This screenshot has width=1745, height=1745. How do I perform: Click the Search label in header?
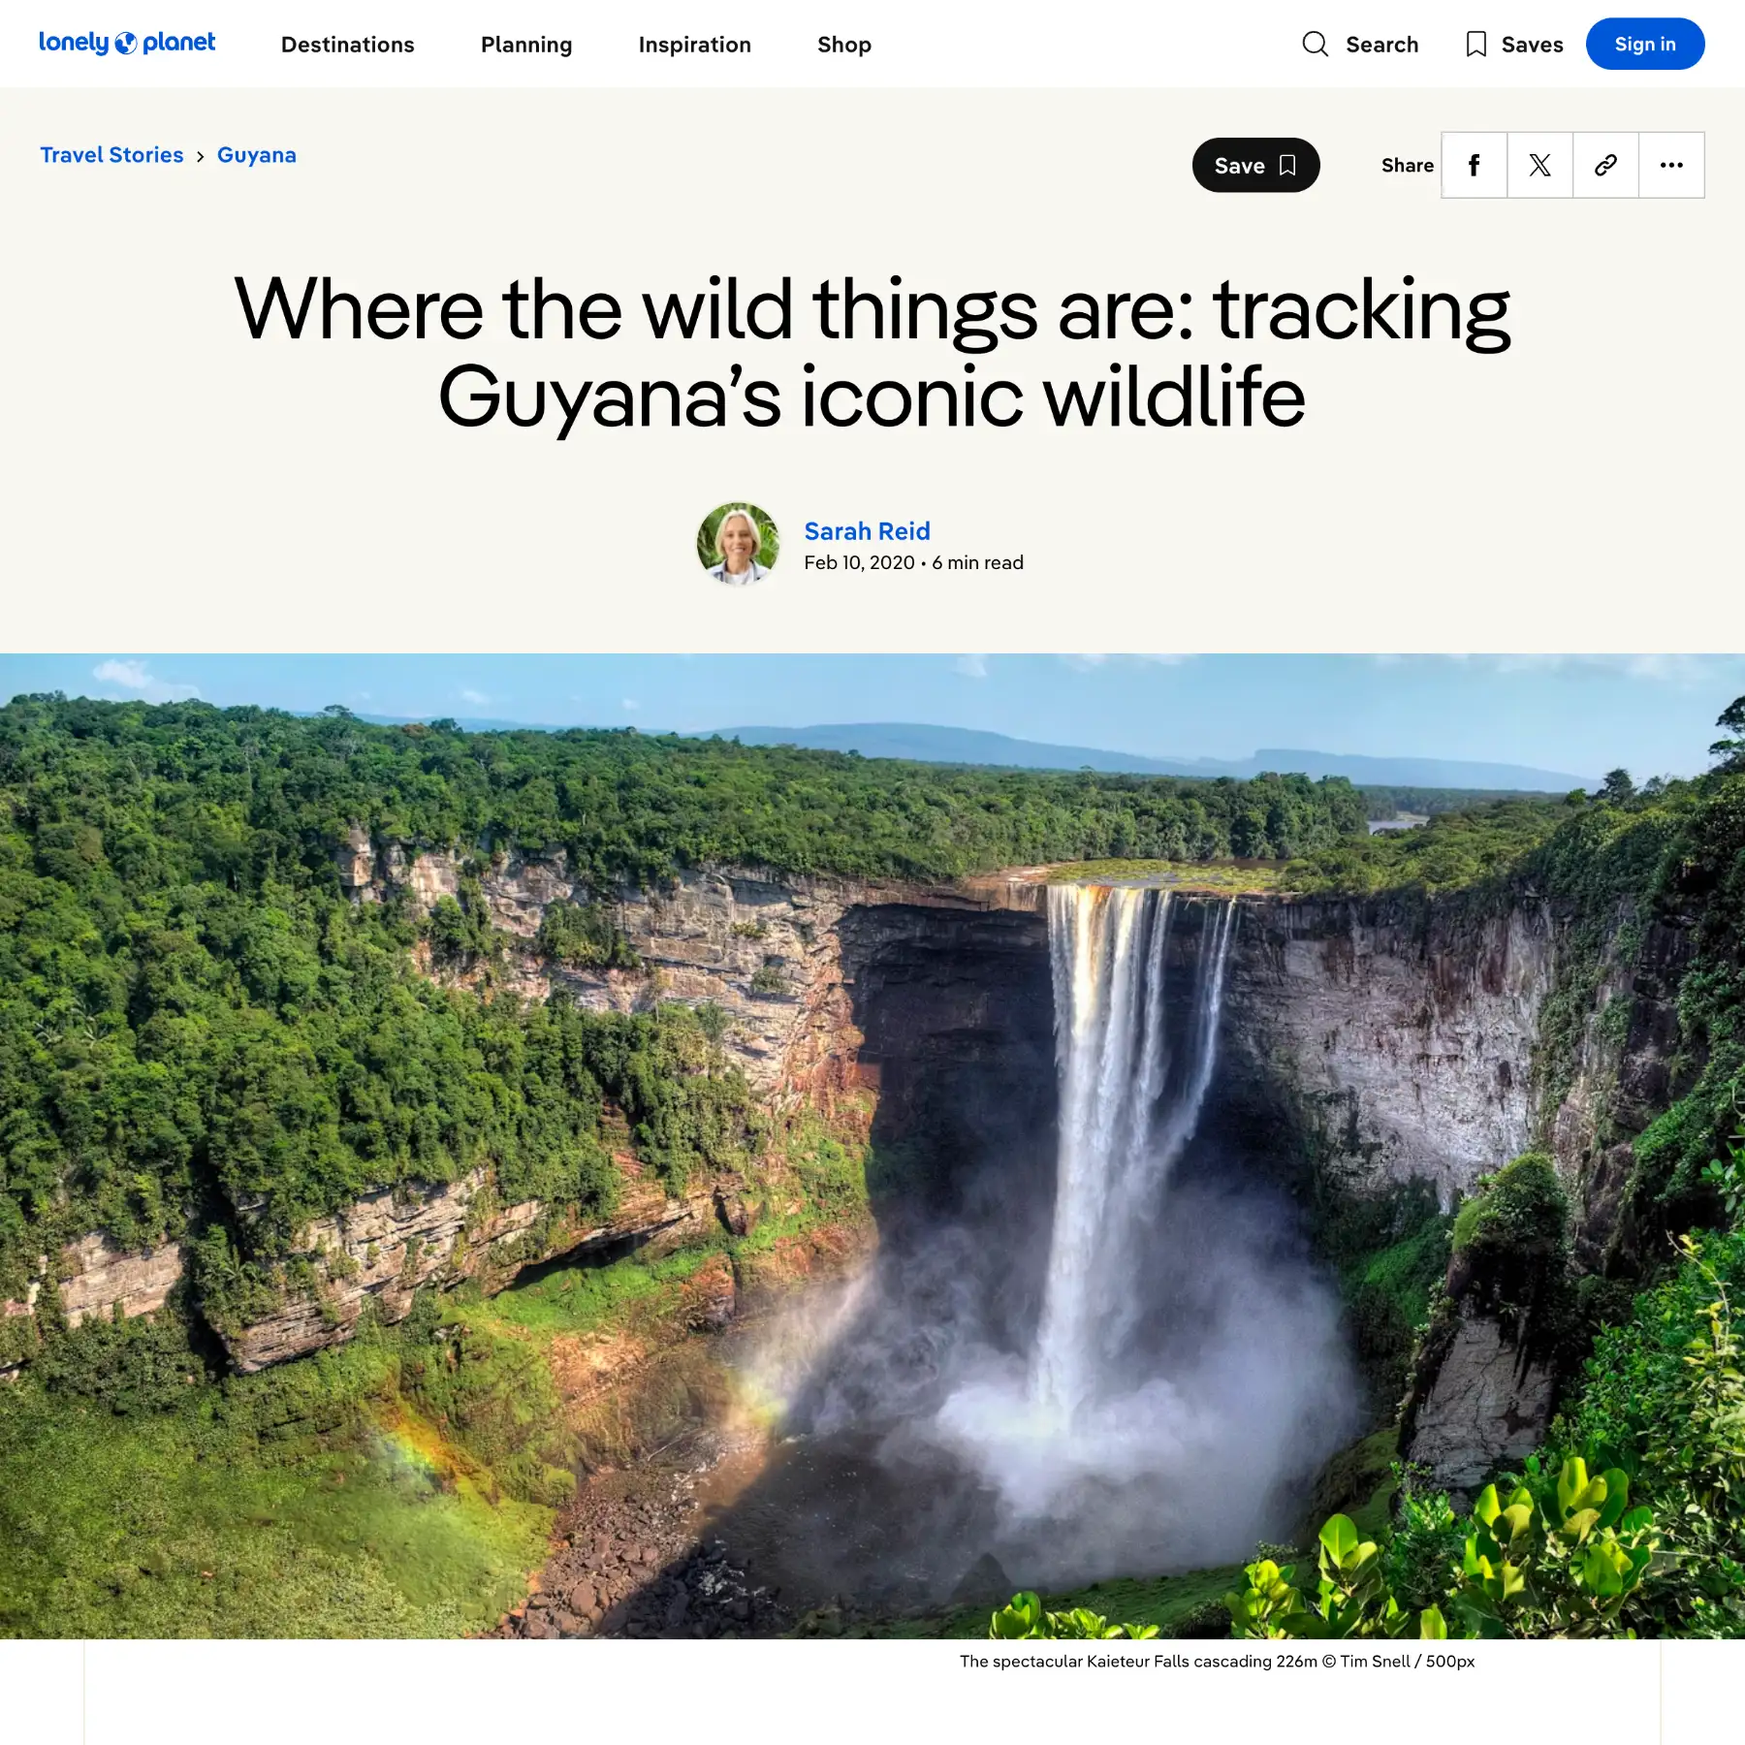(x=1381, y=45)
